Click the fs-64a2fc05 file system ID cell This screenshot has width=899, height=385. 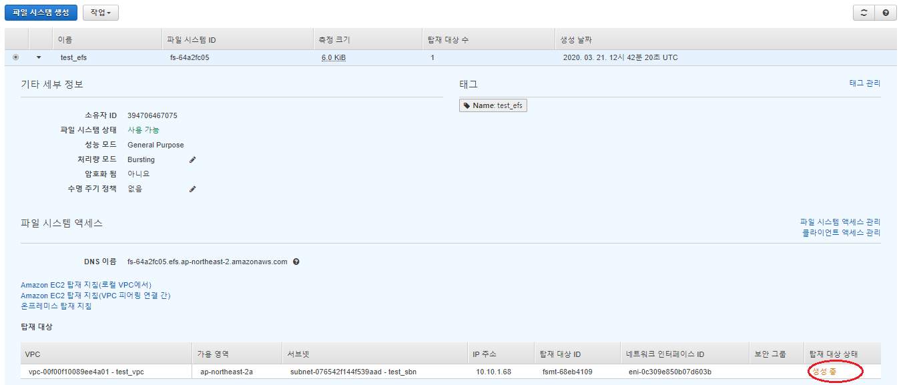click(190, 58)
